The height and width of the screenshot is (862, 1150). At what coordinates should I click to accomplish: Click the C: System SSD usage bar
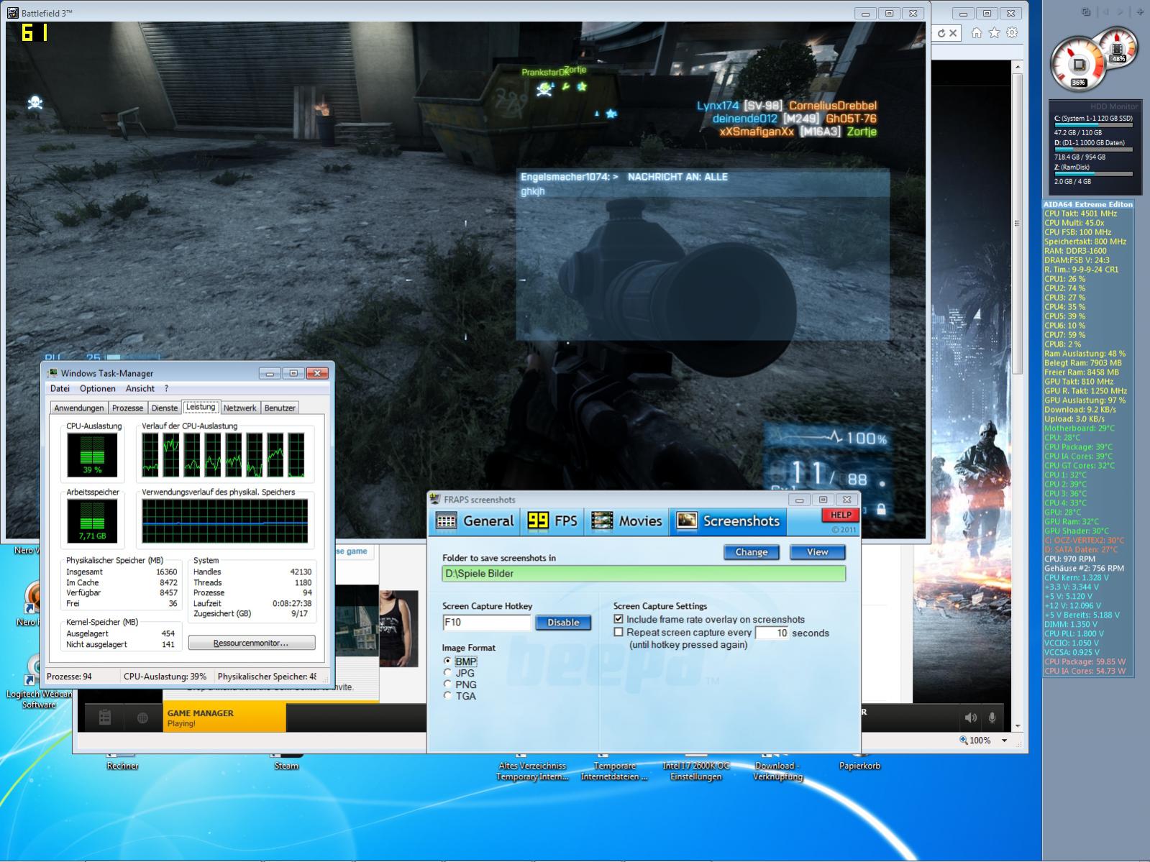1093,125
